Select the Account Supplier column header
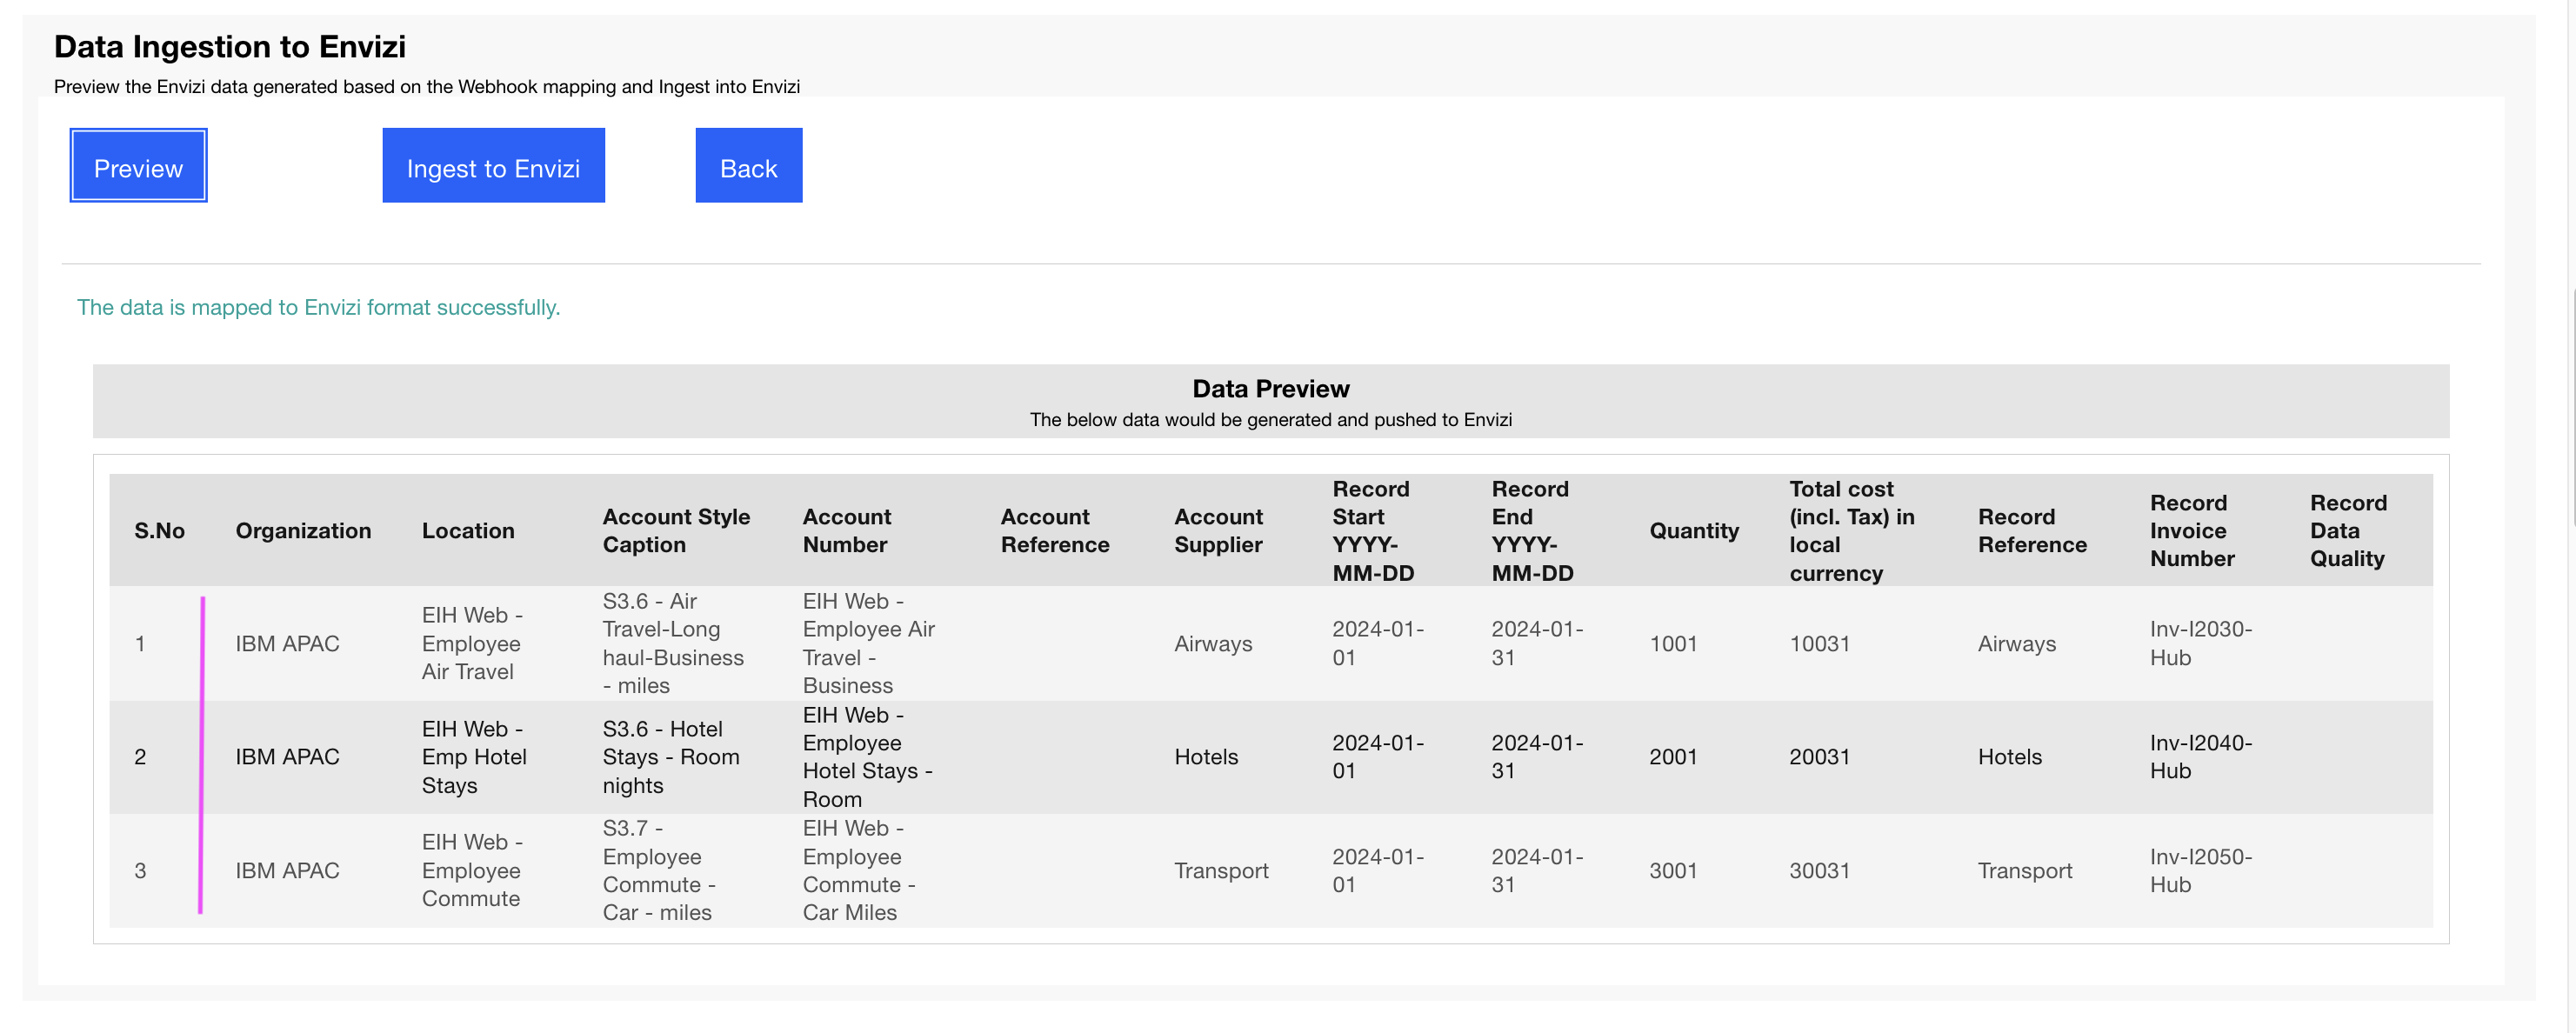2576x1033 pixels. (x=1218, y=530)
